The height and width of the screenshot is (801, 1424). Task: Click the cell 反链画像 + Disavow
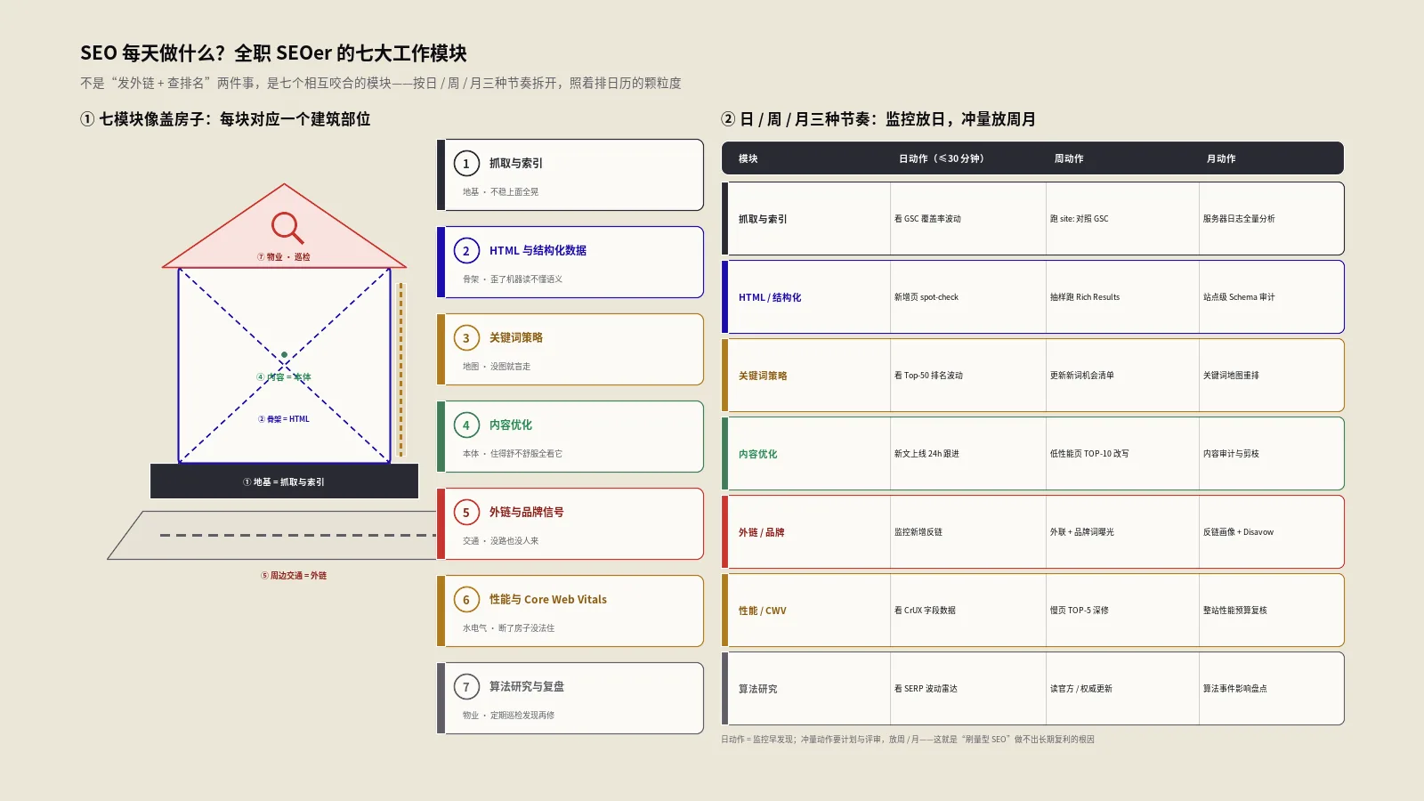1238,532
